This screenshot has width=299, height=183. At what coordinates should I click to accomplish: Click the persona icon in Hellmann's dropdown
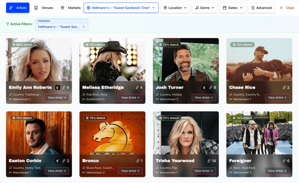(88, 8)
